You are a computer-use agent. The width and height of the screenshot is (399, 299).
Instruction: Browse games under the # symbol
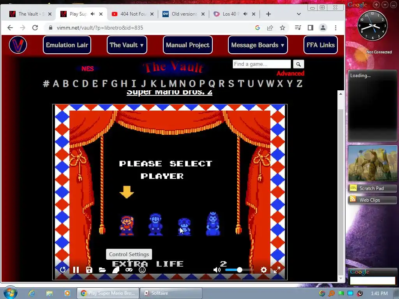click(46, 83)
